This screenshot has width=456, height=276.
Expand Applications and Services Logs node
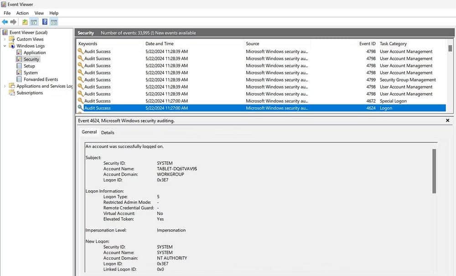click(5, 86)
